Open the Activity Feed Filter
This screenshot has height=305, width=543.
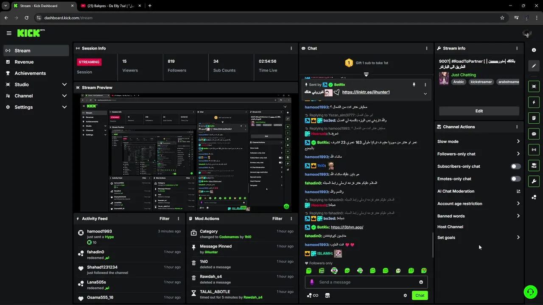pos(165,219)
